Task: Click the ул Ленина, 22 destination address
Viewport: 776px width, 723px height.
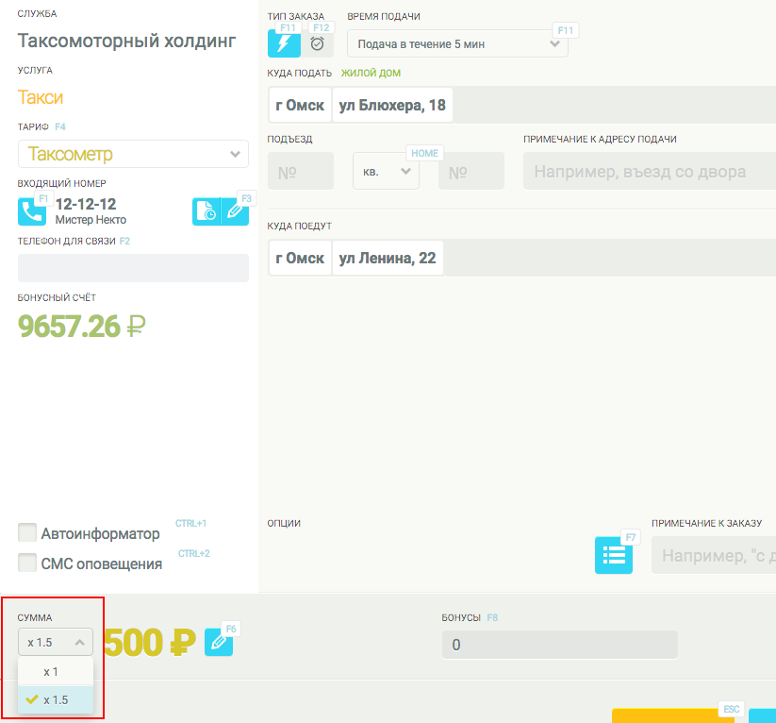Action: point(388,258)
